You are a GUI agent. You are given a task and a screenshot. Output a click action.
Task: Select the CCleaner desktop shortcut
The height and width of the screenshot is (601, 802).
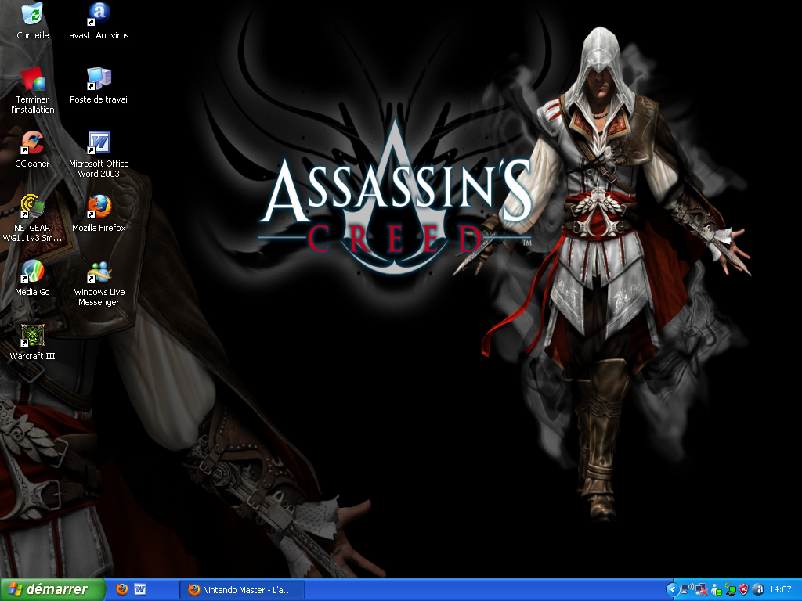[33, 149]
